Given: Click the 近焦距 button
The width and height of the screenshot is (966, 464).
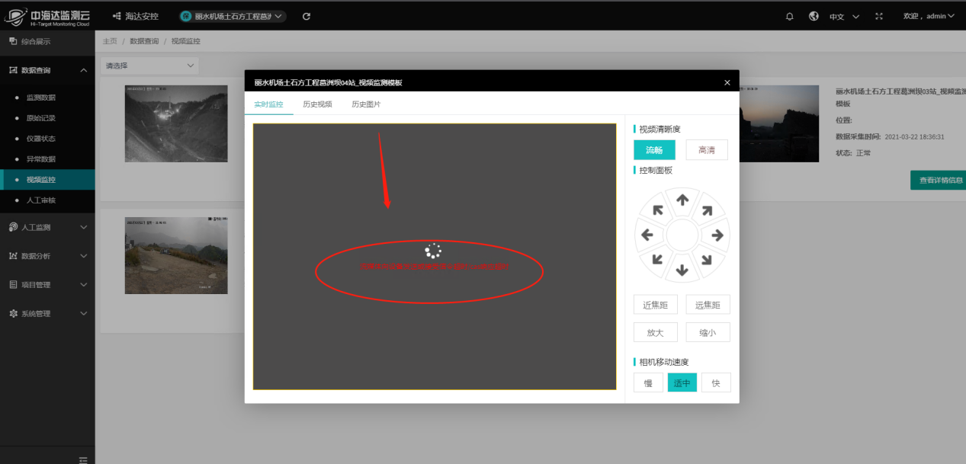Looking at the screenshot, I should click(x=656, y=305).
